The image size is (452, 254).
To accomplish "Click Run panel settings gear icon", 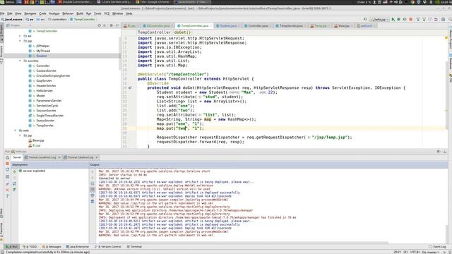I will pos(438,151).
